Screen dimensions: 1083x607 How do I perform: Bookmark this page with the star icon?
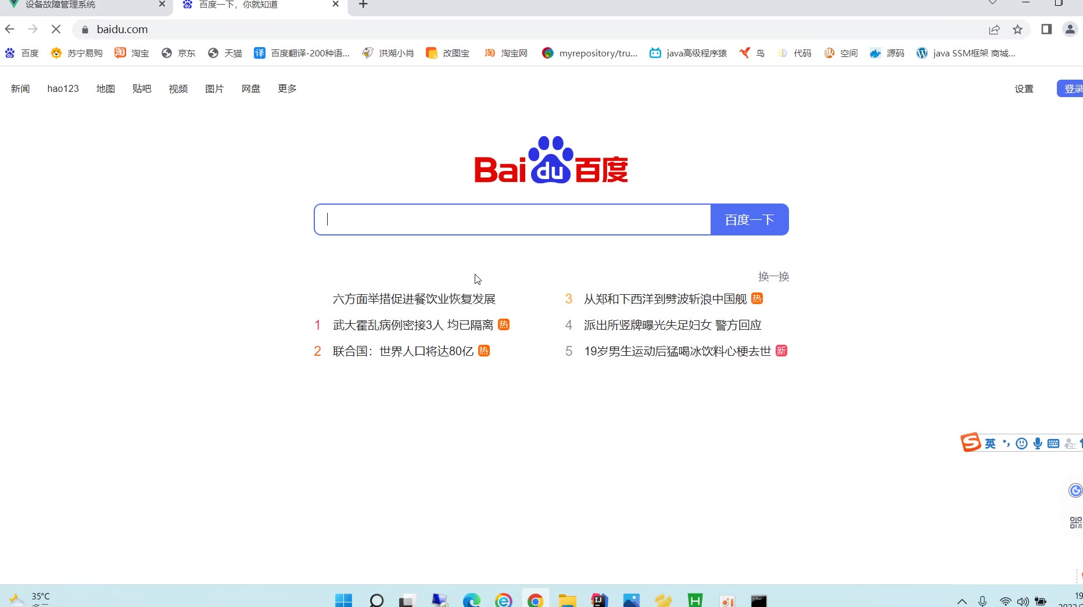click(1017, 30)
